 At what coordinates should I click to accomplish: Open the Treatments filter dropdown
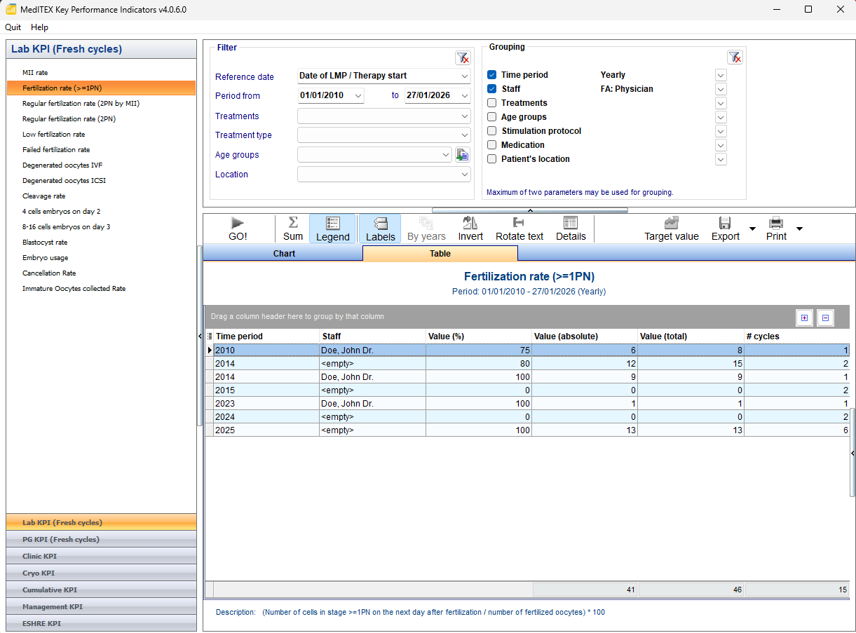tap(465, 116)
